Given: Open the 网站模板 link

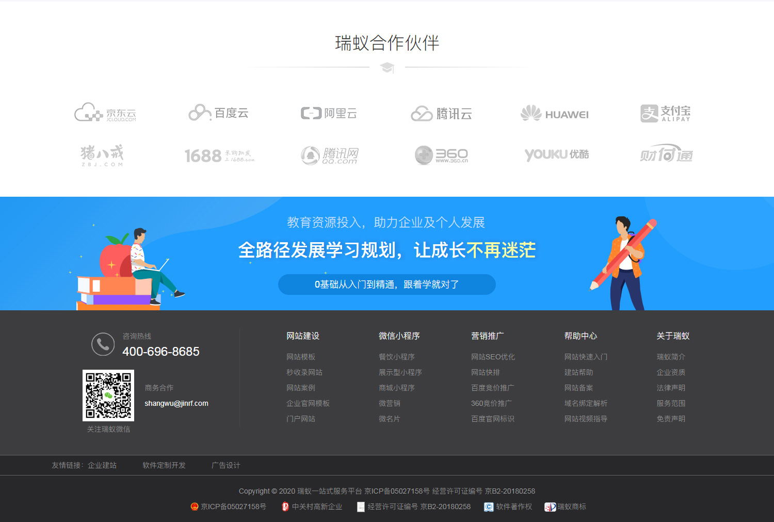Looking at the screenshot, I should (x=301, y=357).
